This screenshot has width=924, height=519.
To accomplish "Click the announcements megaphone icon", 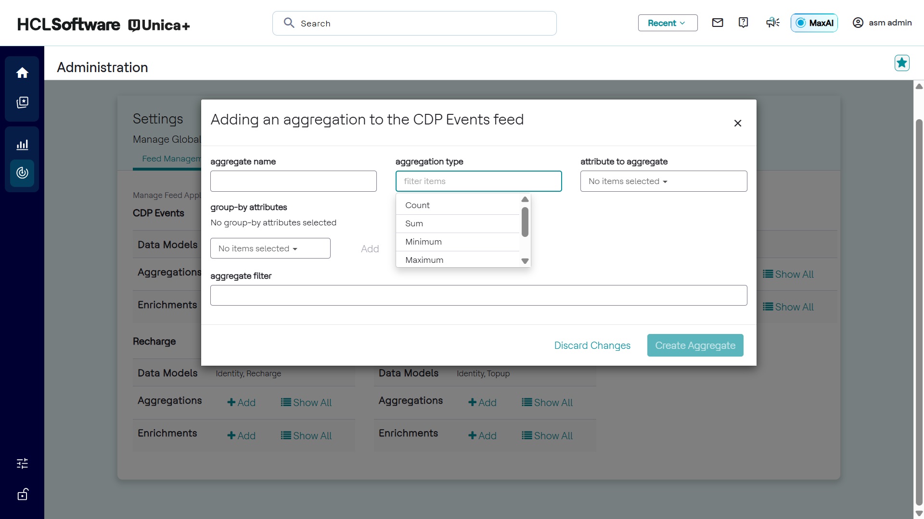I will coord(773,23).
